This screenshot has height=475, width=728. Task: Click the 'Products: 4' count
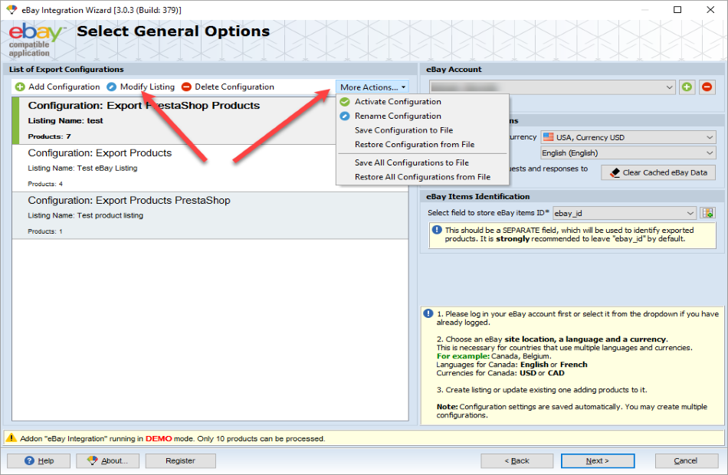tap(45, 184)
